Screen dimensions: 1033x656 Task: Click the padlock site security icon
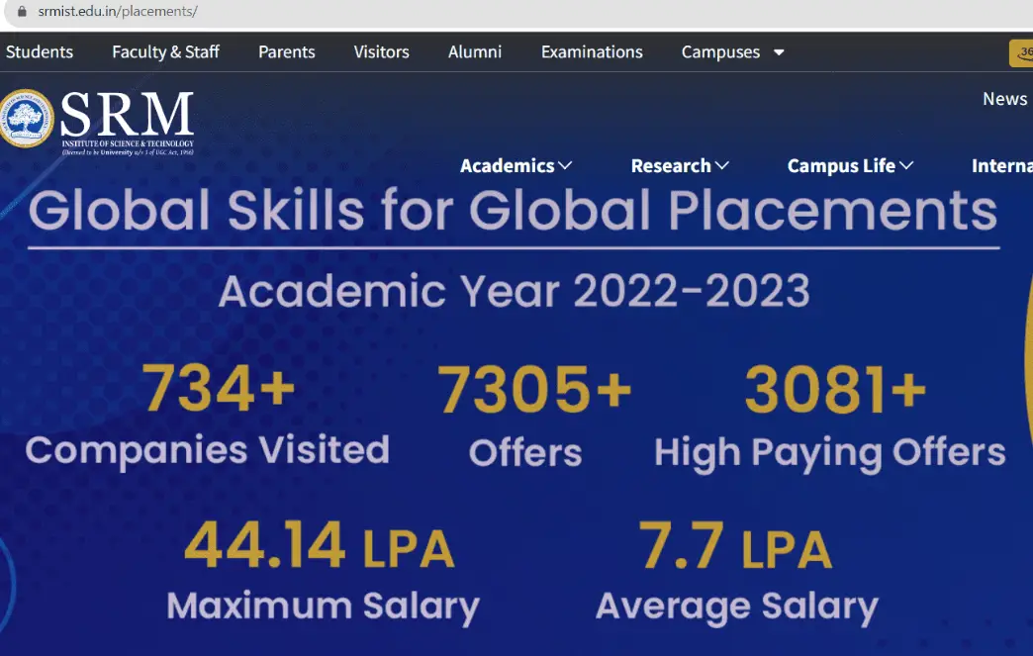[x=22, y=11]
